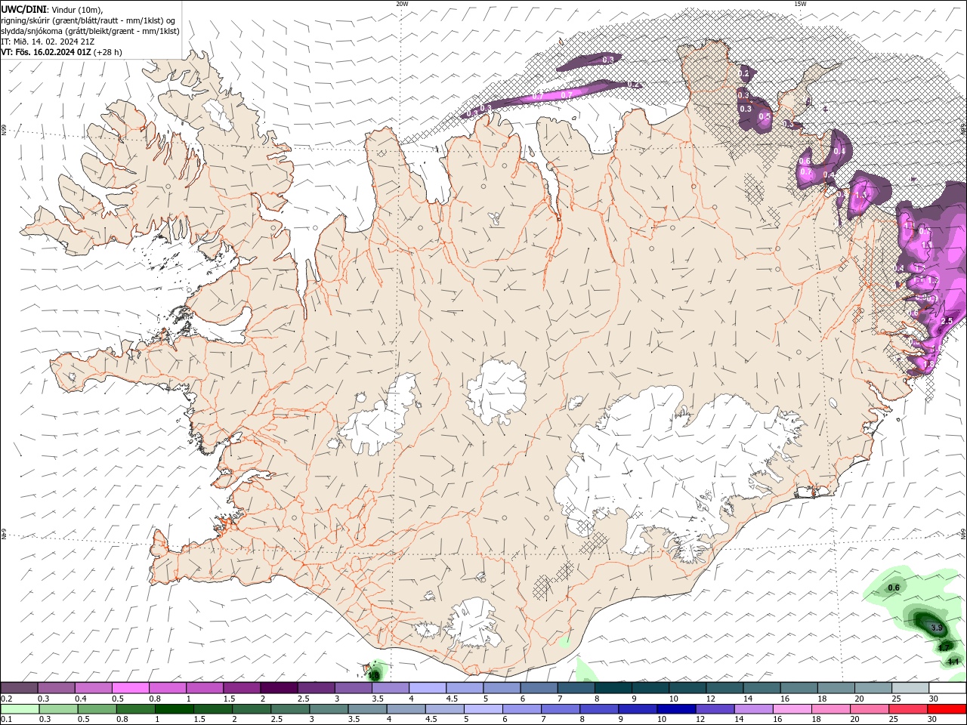Click the '0.1' label under the bottom rain scale
Image resolution: width=967 pixels, height=725 pixels.
pos(6,720)
